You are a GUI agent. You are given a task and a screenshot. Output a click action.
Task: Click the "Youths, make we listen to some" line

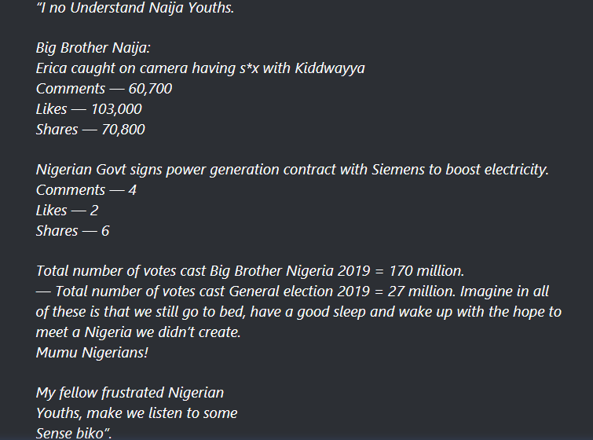(137, 413)
